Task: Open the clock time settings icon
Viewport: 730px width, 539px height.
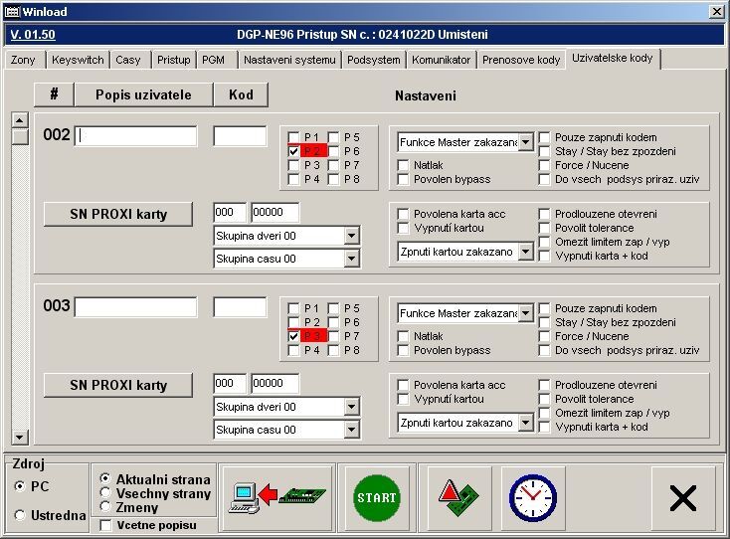Action: coord(532,497)
